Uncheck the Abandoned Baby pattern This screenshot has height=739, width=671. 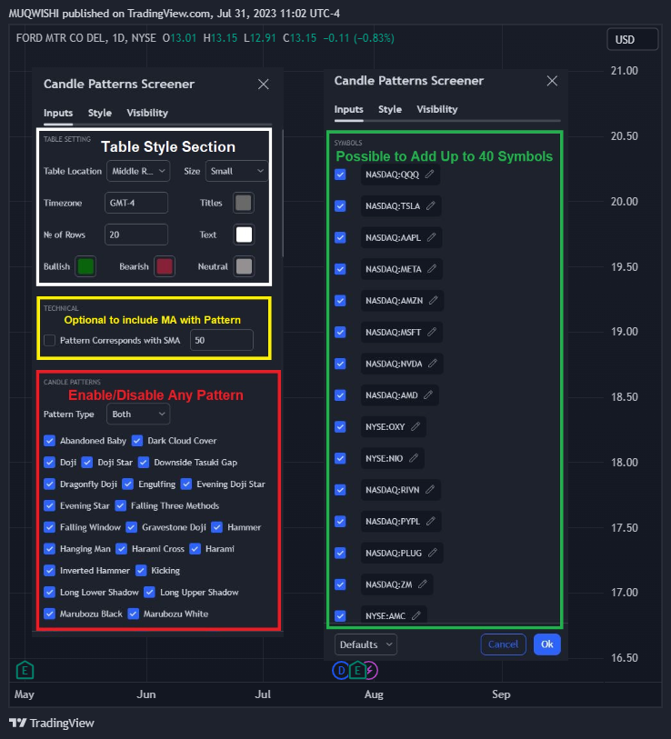[49, 441]
